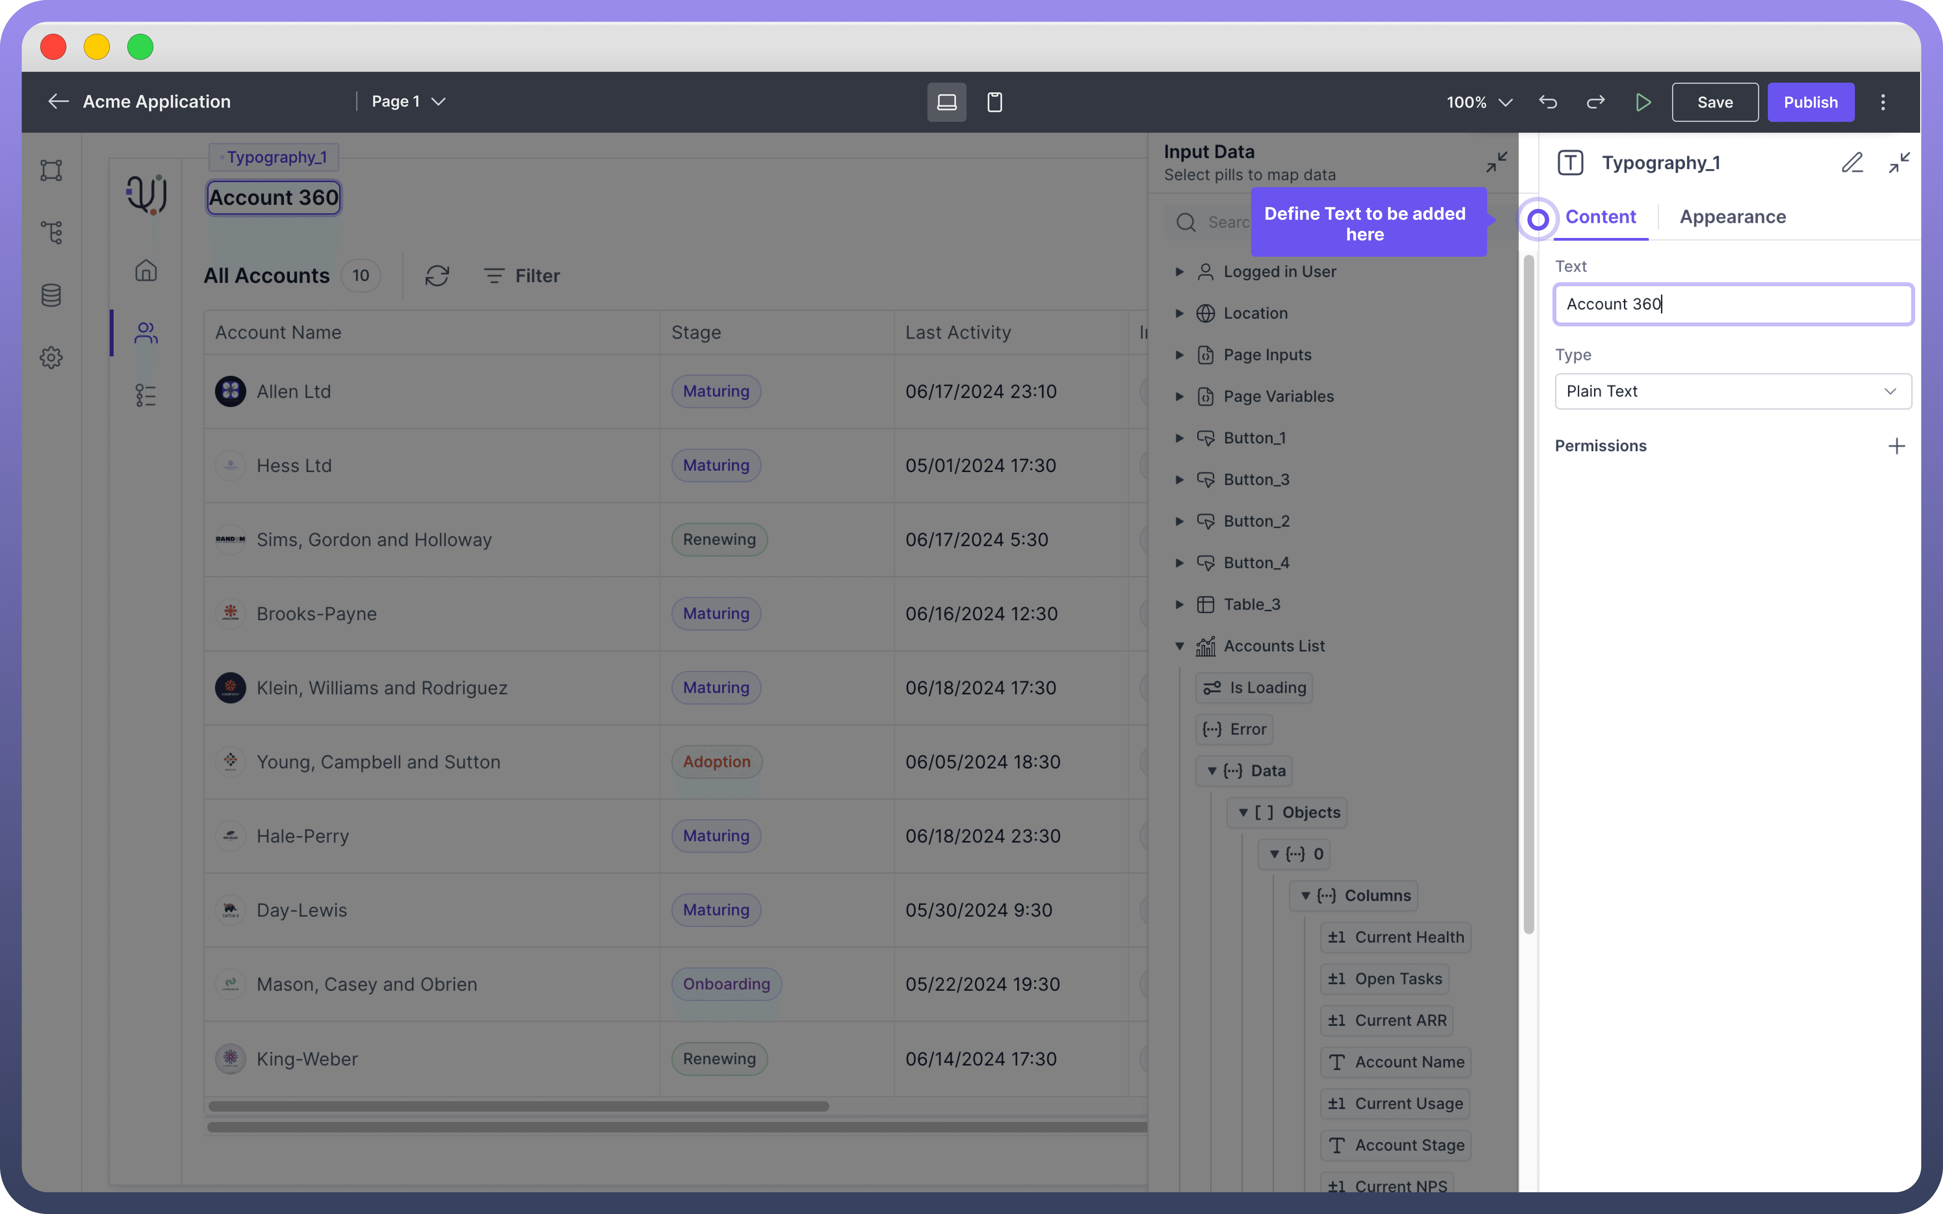This screenshot has height=1214, width=1943.
Task: Switch to the Appearance tab
Action: (1732, 217)
